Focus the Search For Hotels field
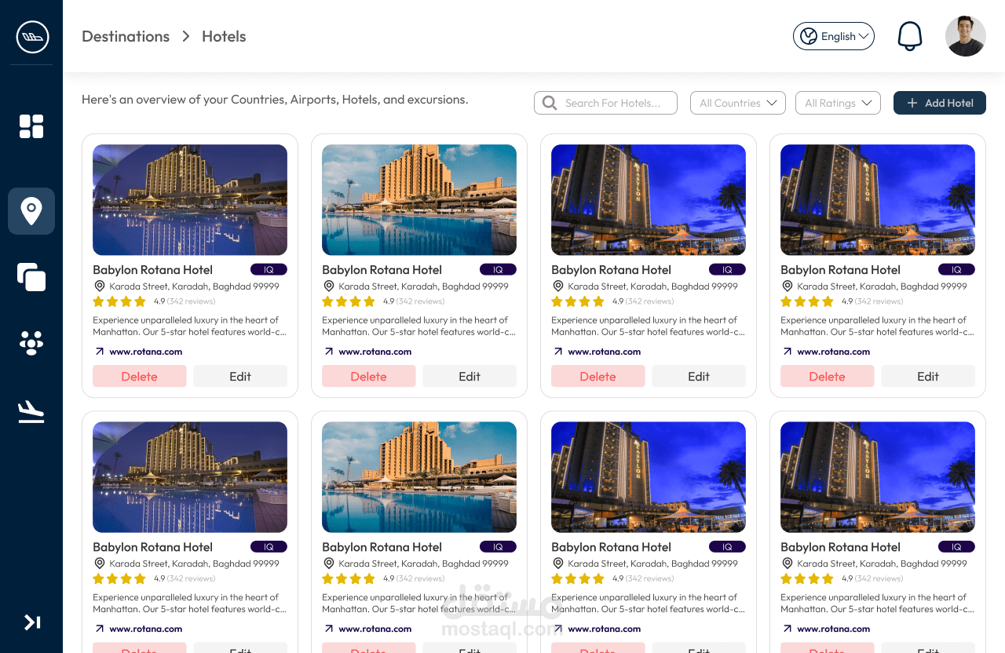The width and height of the screenshot is (1005, 653). pyautogui.click(x=605, y=103)
